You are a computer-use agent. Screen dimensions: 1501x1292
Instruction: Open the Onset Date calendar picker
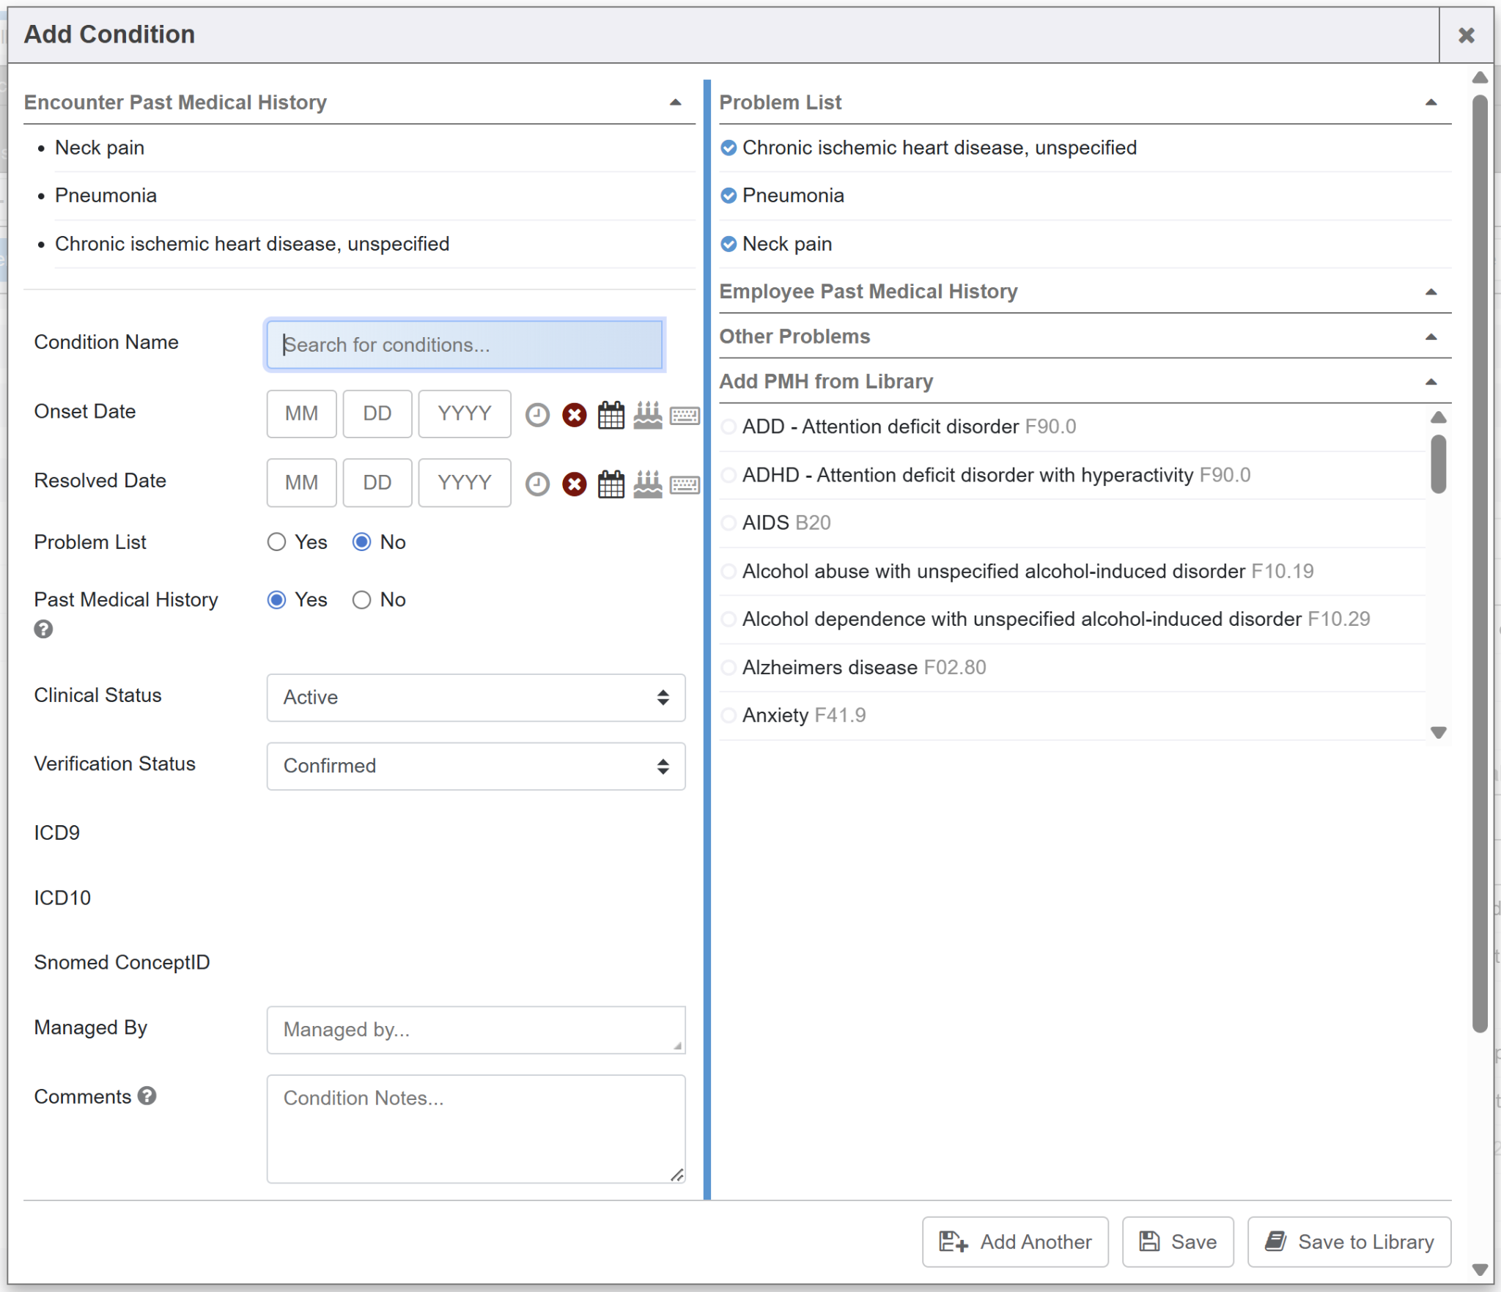611,415
